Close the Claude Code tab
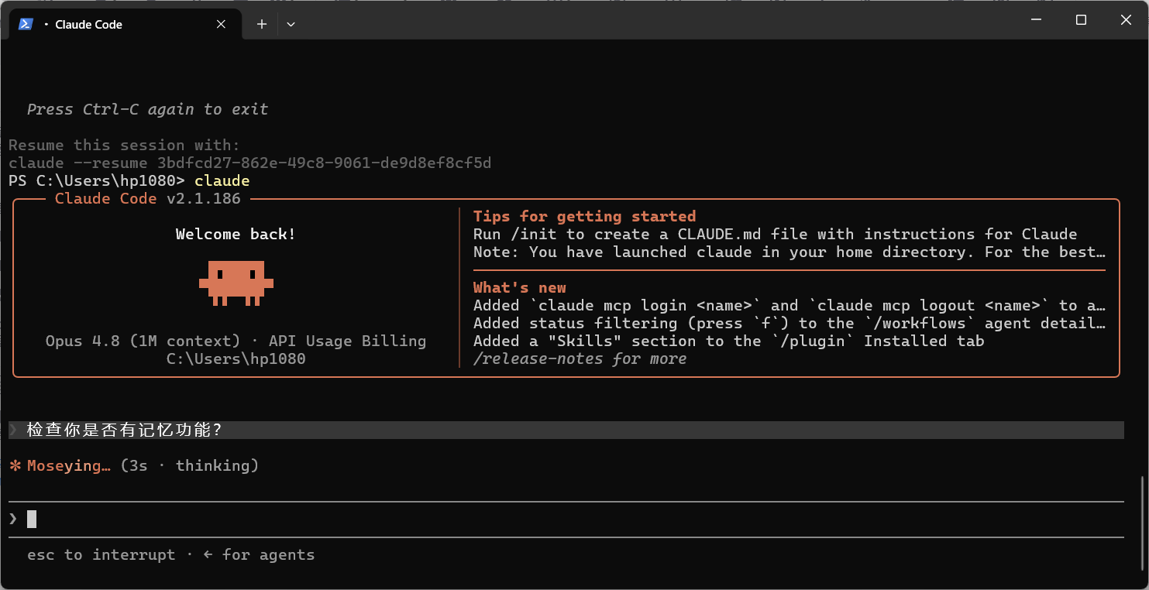The image size is (1149, 590). (221, 24)
